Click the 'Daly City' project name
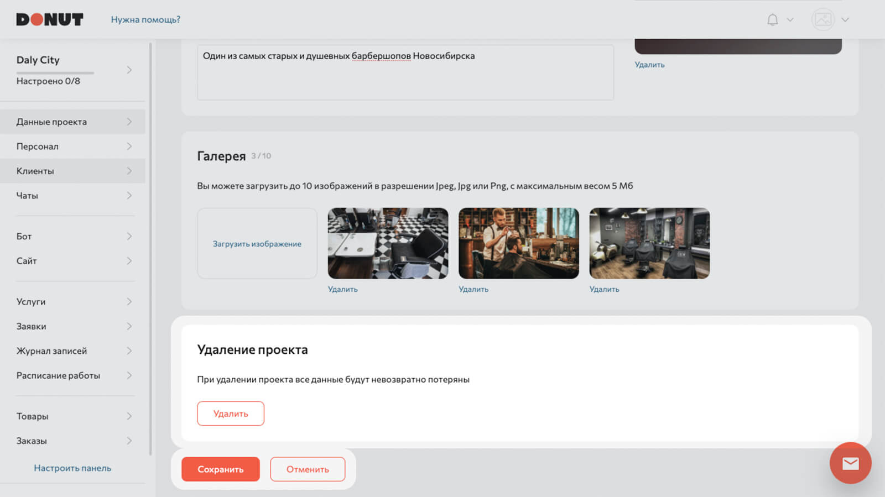This screenshot has width=885, height=497. tap(38, 60)
